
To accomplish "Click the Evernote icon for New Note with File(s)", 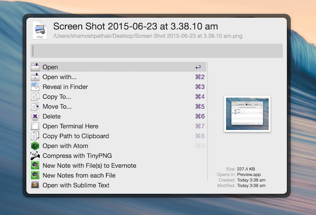I will click(35, 165).
